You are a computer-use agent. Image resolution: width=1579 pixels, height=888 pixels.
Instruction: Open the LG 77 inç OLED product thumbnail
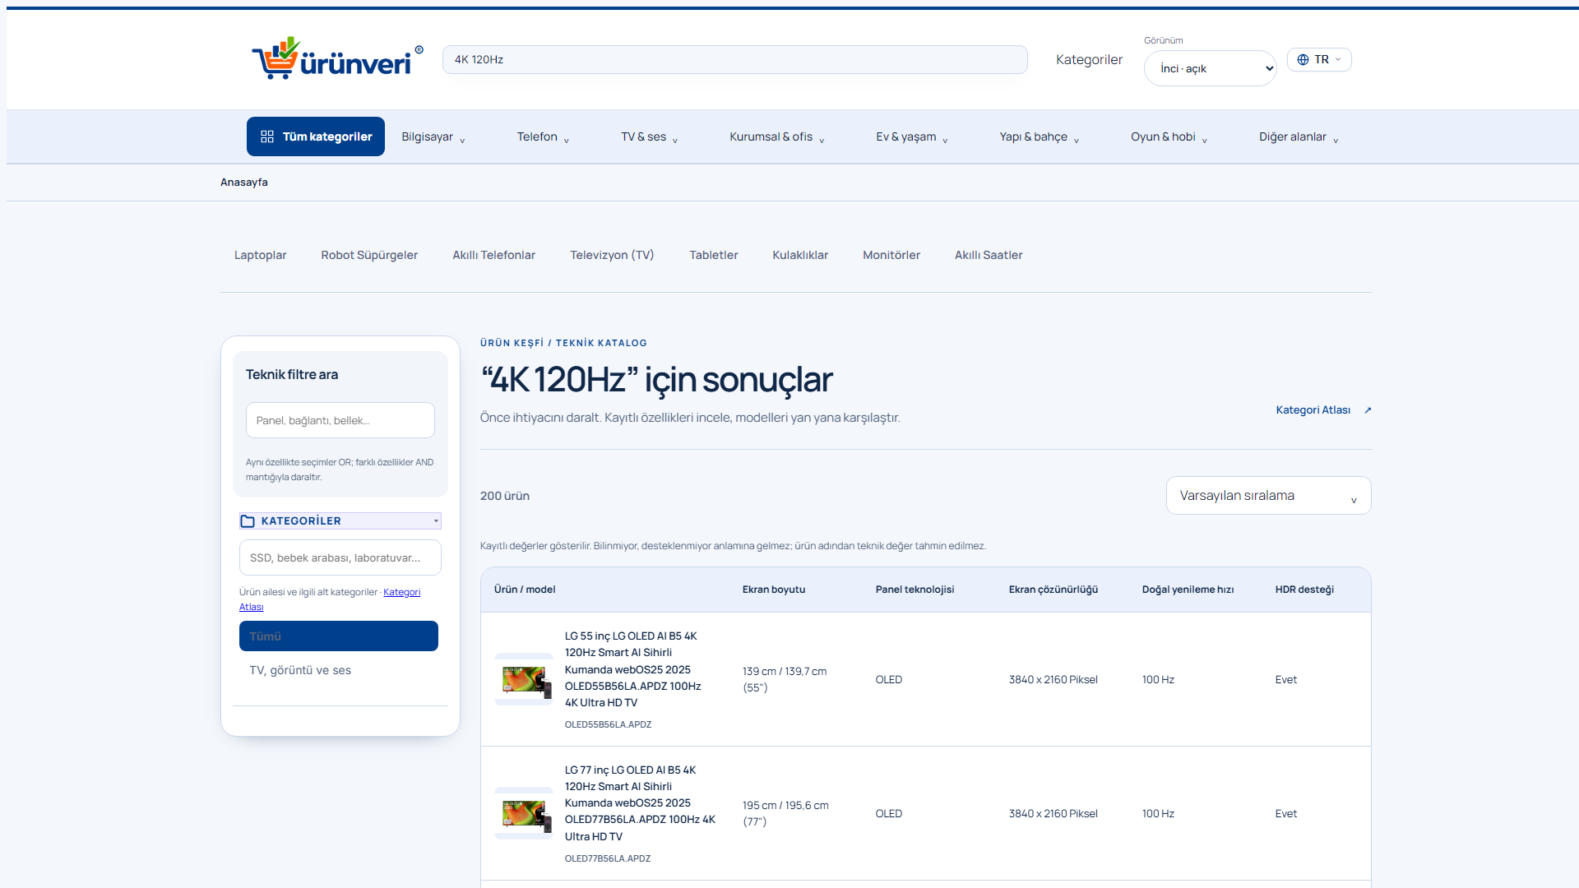click(524, 813)
